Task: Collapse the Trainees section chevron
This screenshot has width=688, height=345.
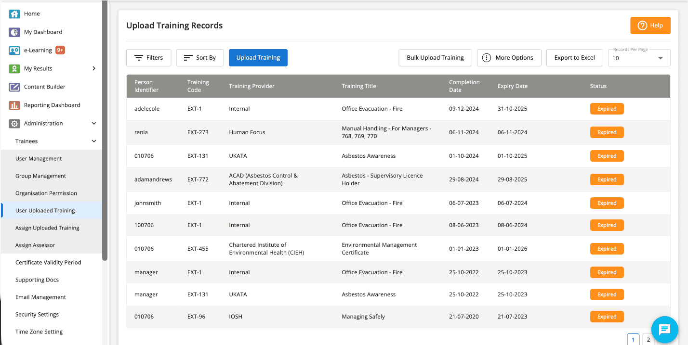Action: (94, 141)
